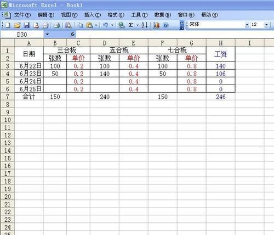The height and width of the screenshot is (235, 274).
Task: Sort ascending using A-Z icon
Action: (x=144, y=25)
